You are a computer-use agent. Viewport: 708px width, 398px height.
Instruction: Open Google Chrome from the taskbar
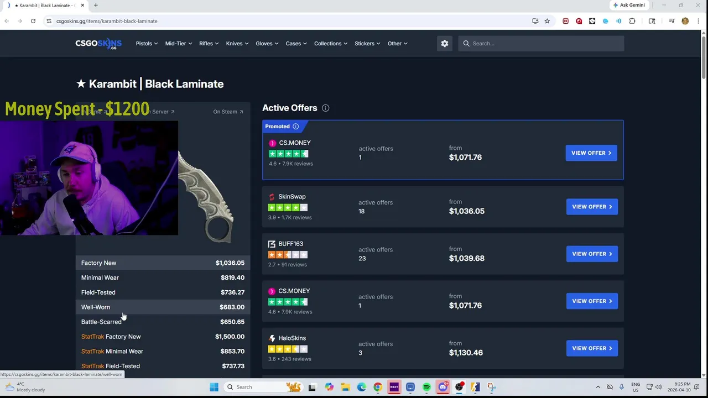click(378, 387)
